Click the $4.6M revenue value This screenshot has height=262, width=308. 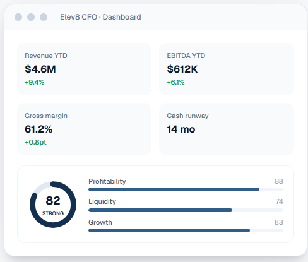pyautogui.click(x=40, y=69)
